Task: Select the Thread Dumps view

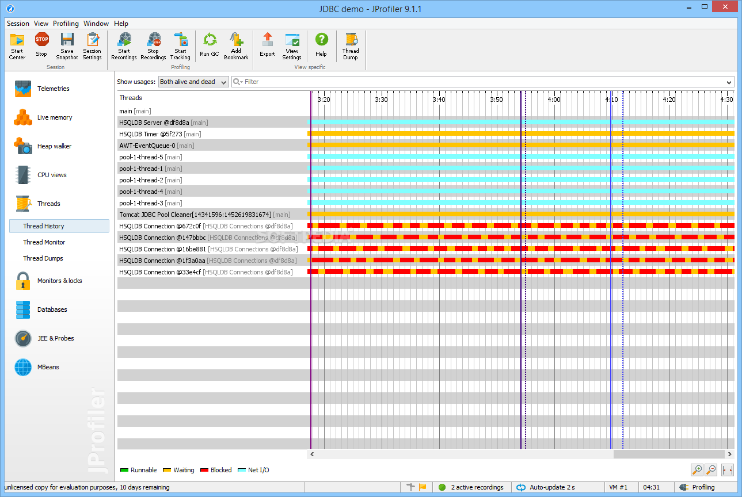Action: coord(43,258)
